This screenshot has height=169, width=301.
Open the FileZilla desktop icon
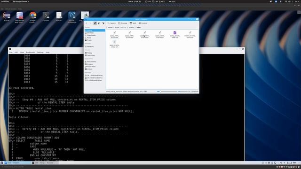pyautogui.click(x=59, y=17)
